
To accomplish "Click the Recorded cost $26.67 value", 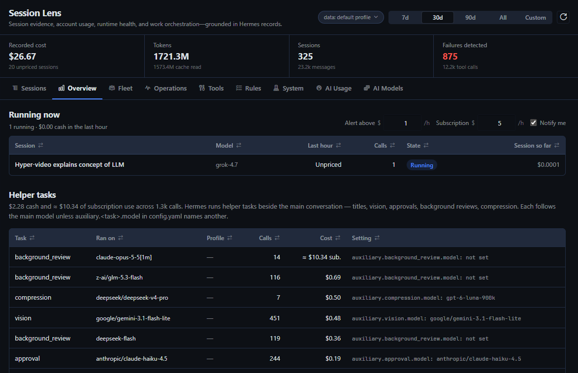I will [x=23, y=57].
